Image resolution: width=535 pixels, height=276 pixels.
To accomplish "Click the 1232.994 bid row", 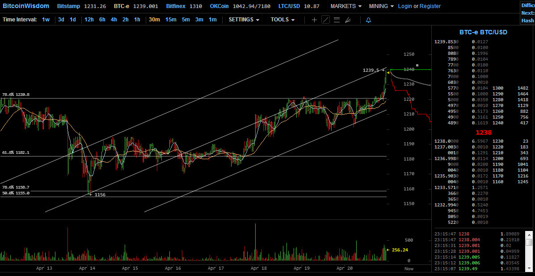I will coord(461,205).
